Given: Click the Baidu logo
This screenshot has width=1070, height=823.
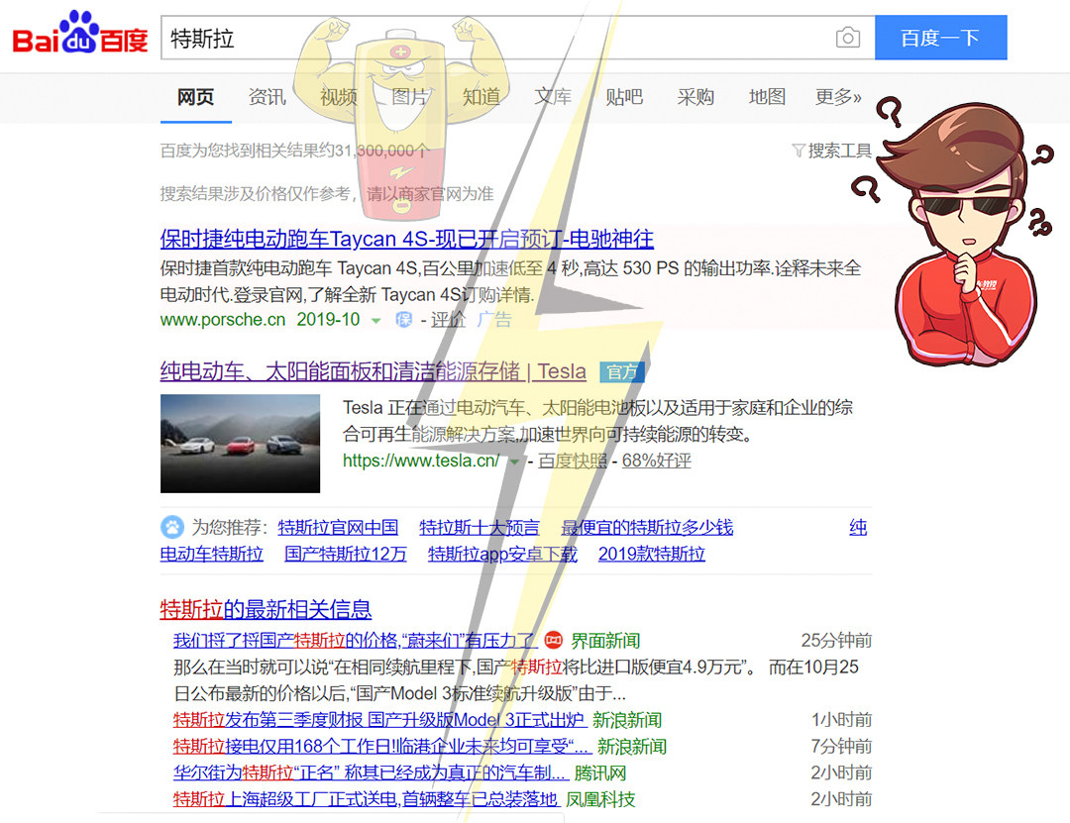Looking at the screenshot, I should 79,37.
